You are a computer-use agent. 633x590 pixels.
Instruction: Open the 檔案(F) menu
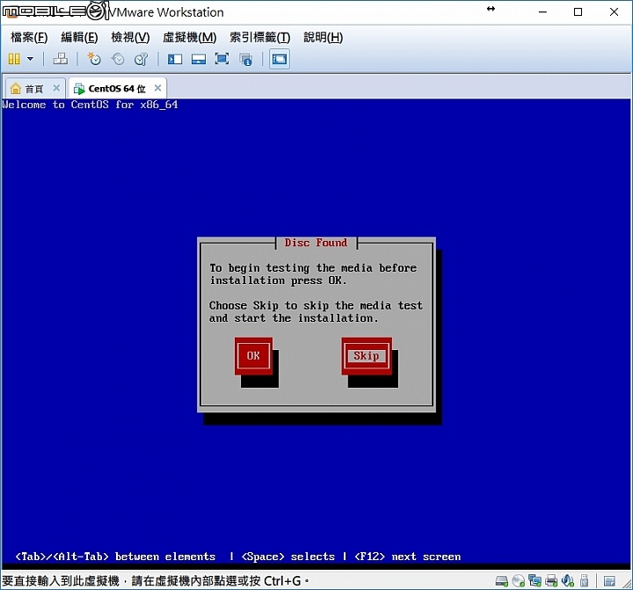click(x=29, y=37)
